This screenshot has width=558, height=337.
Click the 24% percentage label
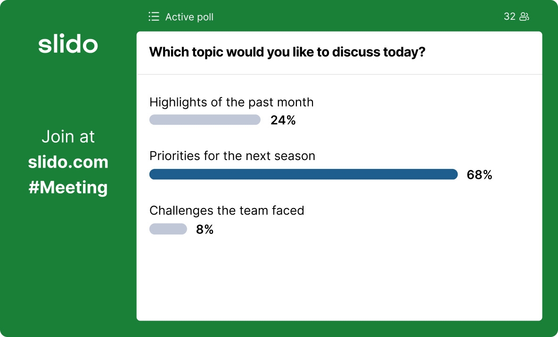tap(283, 120)
